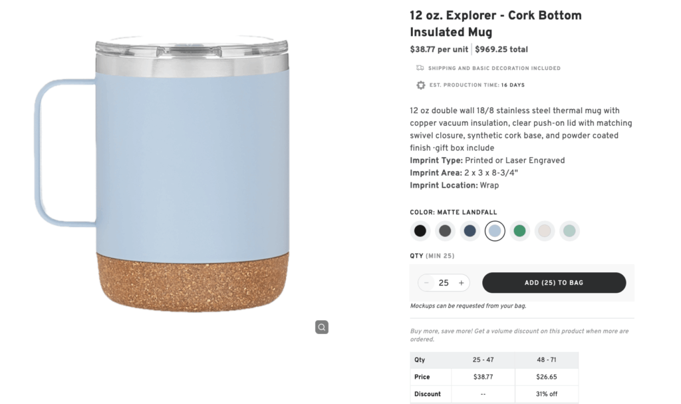Select the seafoam color swatch
The height and width of the screenshot is (404, 681).
569,230
